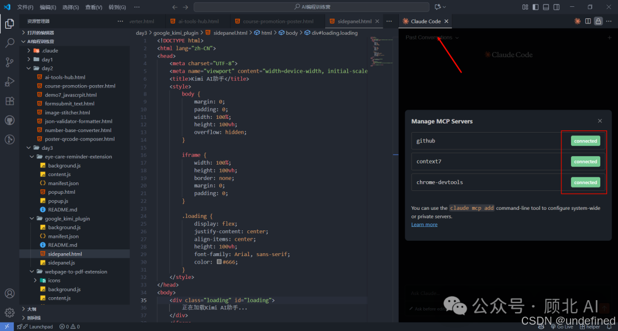Open the Explorer view in activity bar

tap(10, 23)
